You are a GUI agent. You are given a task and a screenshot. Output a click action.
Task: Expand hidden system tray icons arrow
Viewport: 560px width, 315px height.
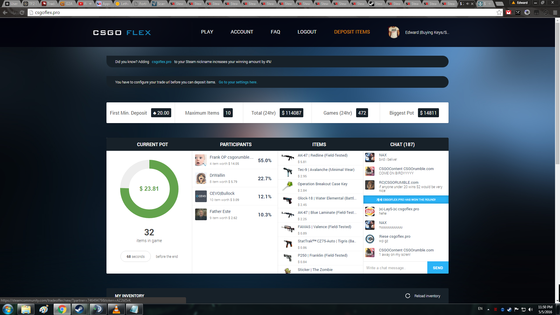488,309
